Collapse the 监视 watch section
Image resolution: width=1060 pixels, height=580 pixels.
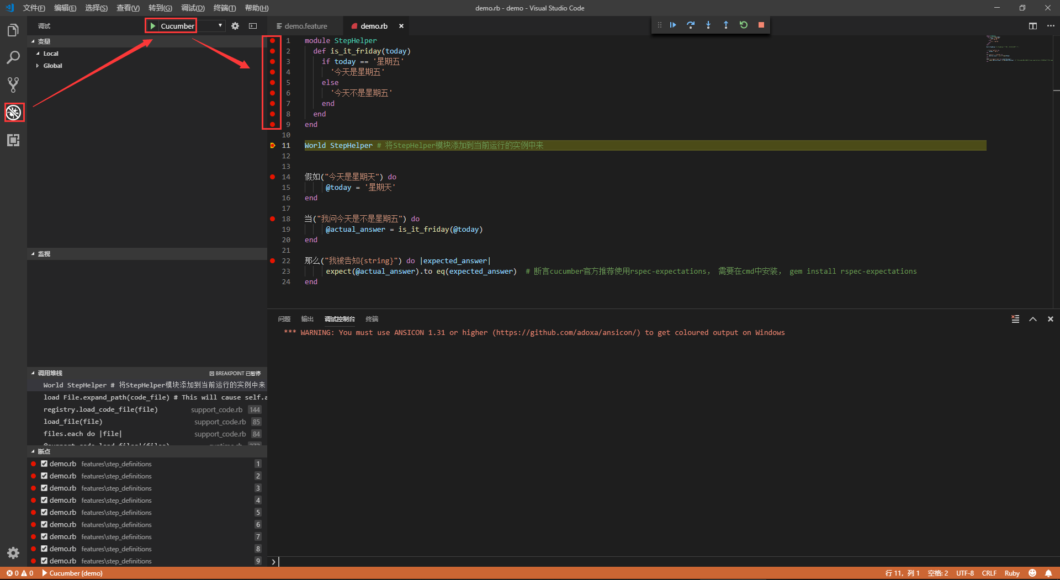[147, 254]
